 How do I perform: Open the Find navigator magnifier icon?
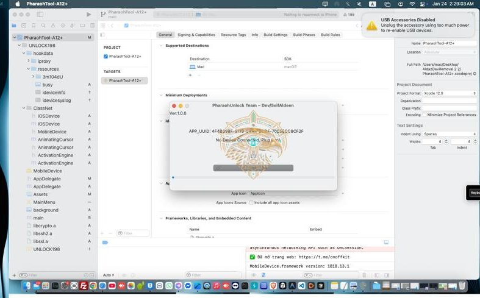pos(43,26)
